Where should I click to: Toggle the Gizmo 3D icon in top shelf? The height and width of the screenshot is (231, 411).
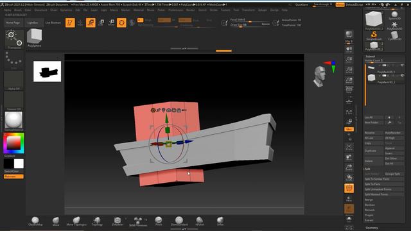pos(121,22)
